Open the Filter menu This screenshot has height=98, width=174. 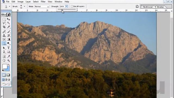(43, 2)
